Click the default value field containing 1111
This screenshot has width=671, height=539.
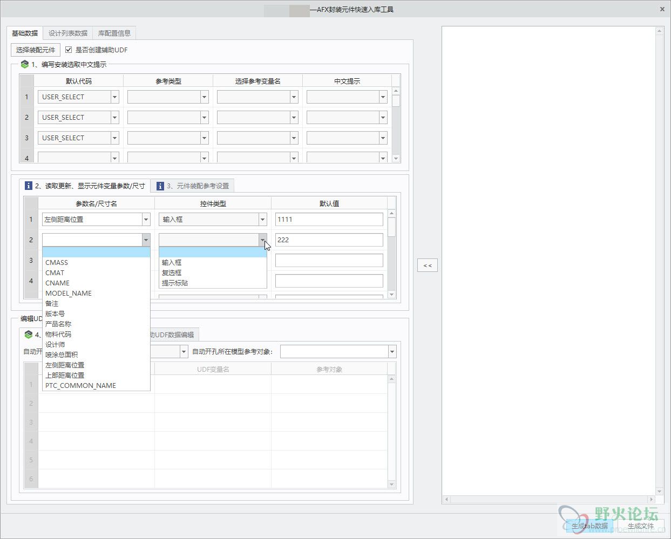pyautogui.click(x=329, y=220)
